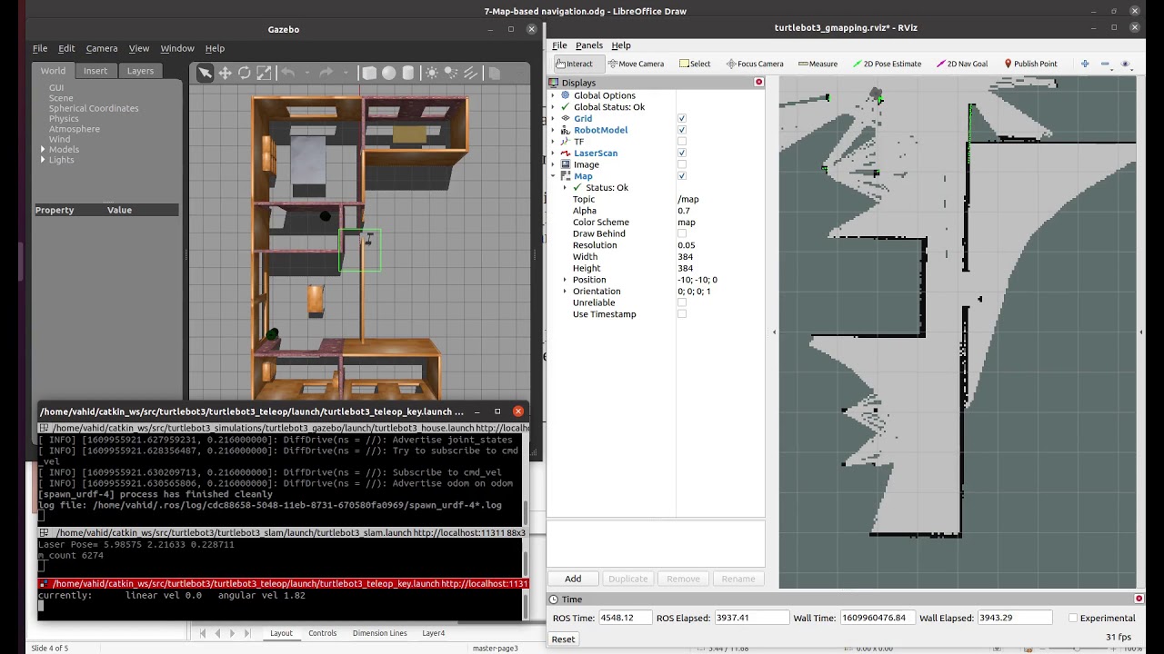This screenshot has height=654, width=1164.
Task: Switch to the Insert tab in Gazebo
Action: pos(95,71)
